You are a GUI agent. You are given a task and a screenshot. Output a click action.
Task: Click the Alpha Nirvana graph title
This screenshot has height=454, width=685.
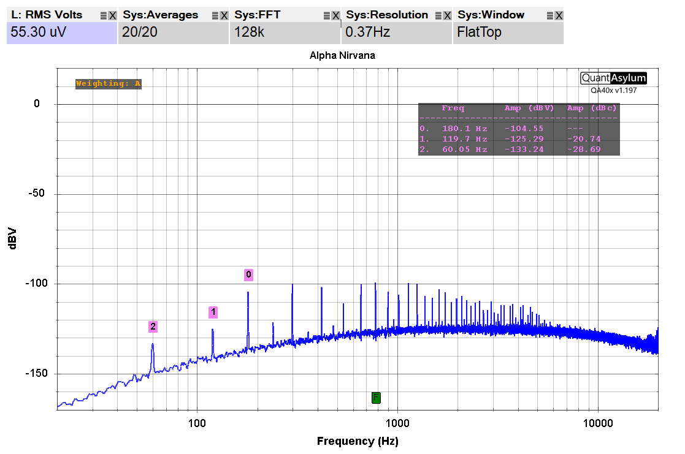[342, 55]
